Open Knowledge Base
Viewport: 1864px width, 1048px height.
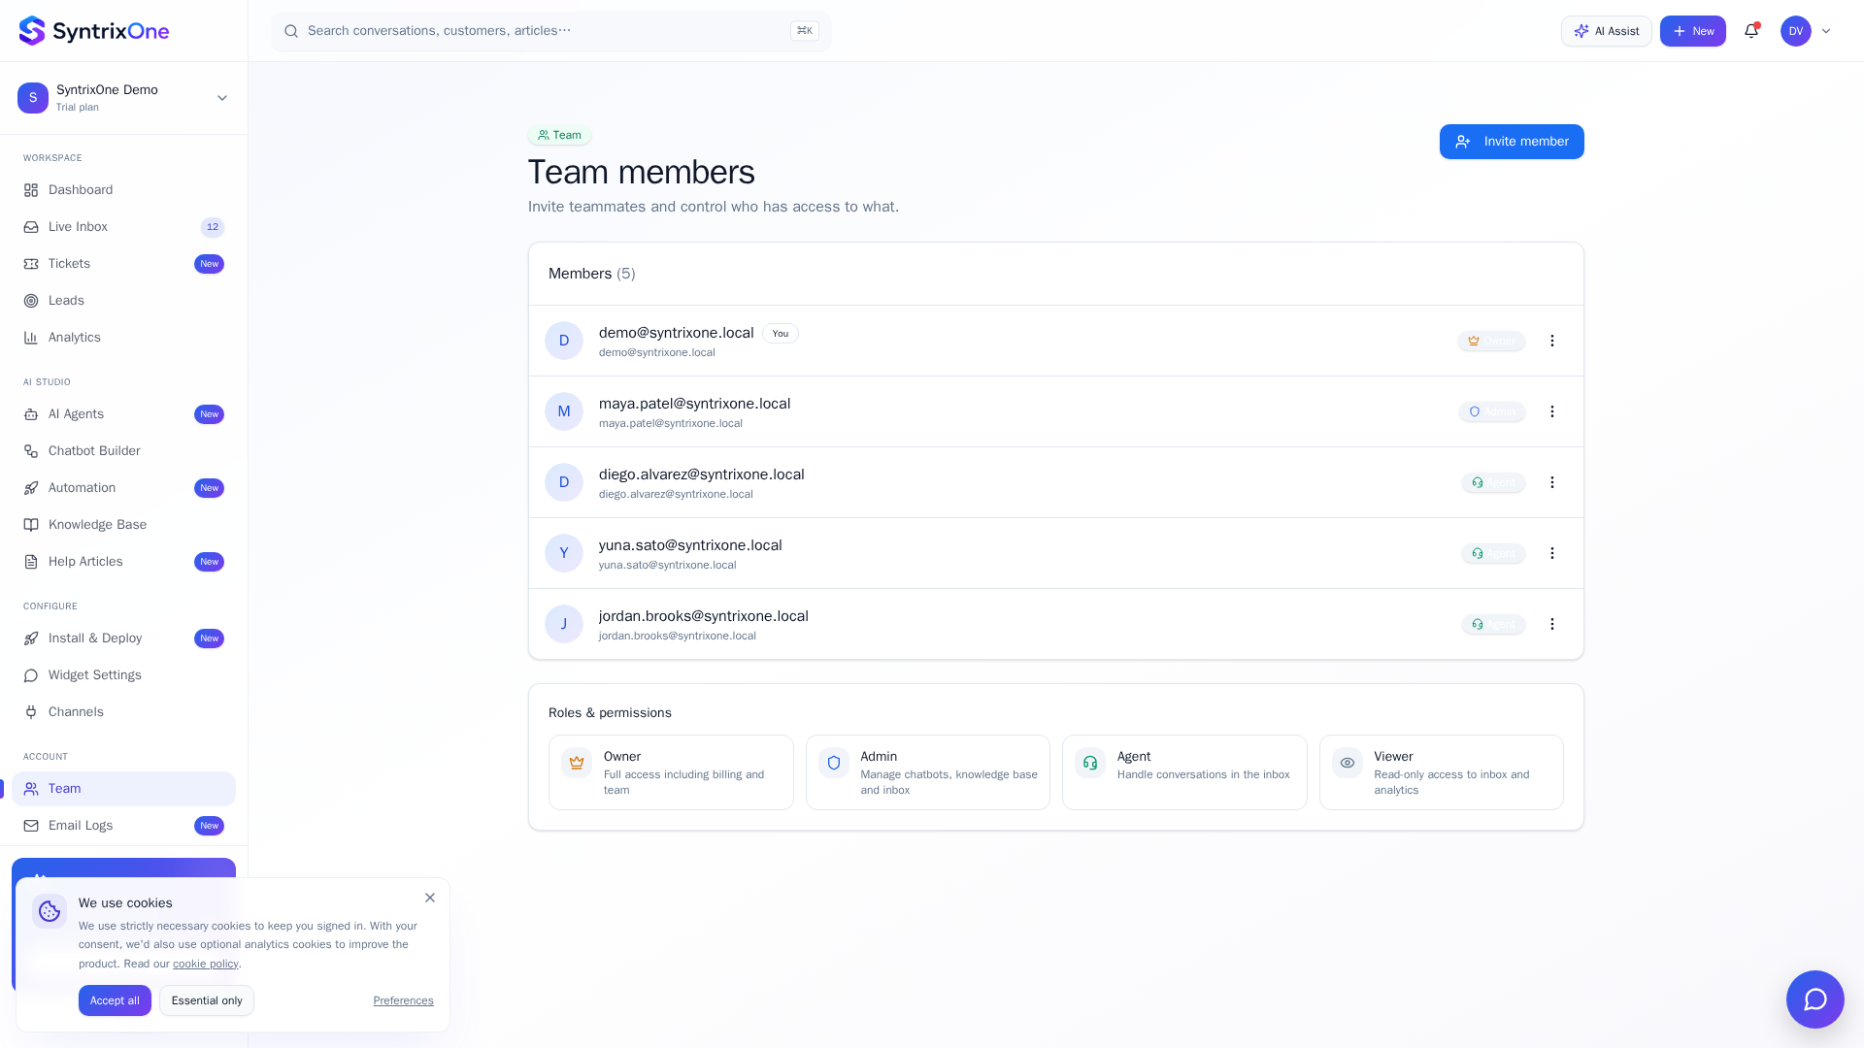[123, 525]
